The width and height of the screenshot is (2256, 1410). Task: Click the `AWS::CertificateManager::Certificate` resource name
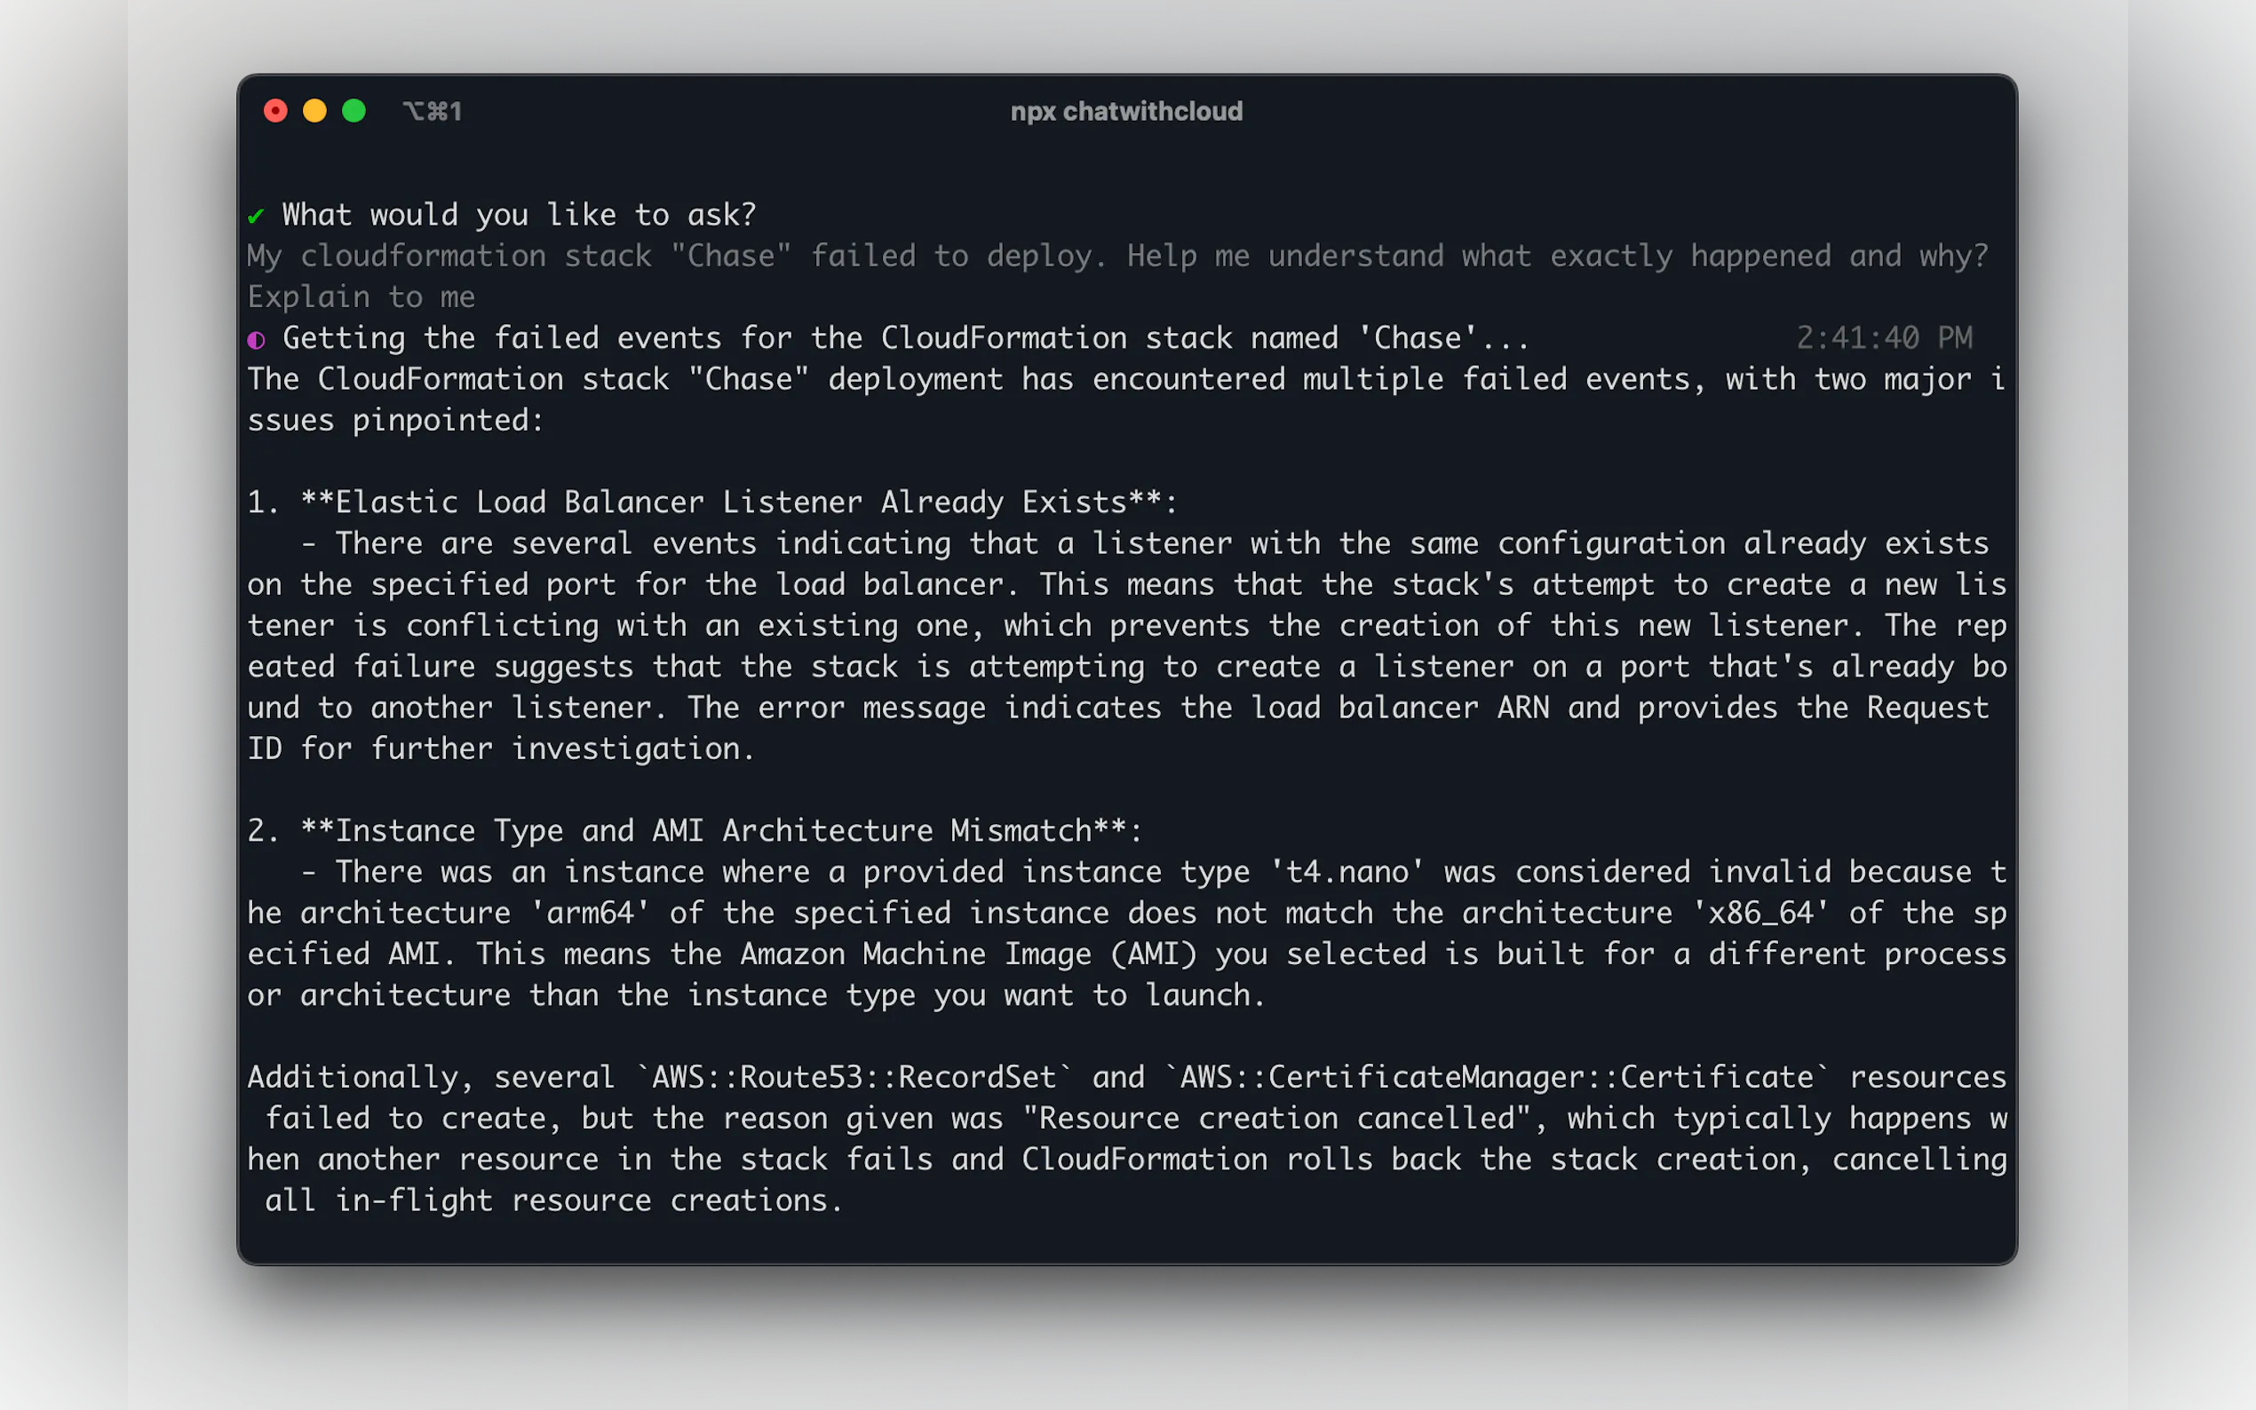click(x=1497, y=1077)
